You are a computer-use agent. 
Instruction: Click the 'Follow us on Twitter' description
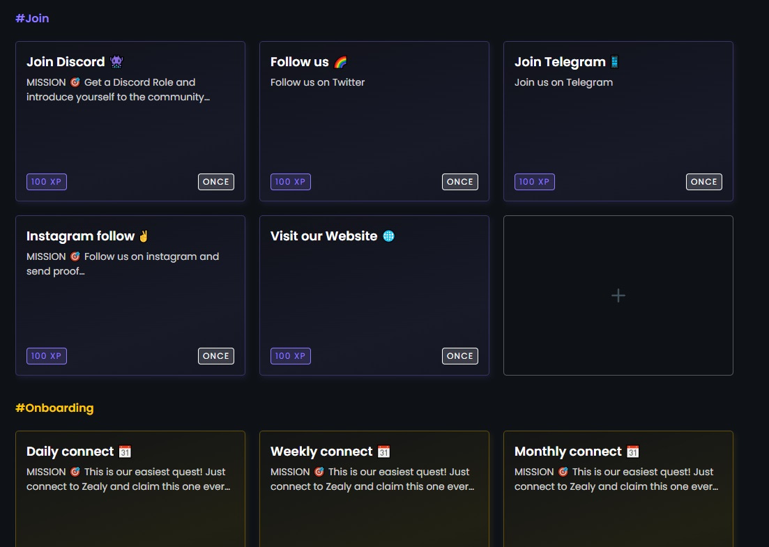(317, 82)
